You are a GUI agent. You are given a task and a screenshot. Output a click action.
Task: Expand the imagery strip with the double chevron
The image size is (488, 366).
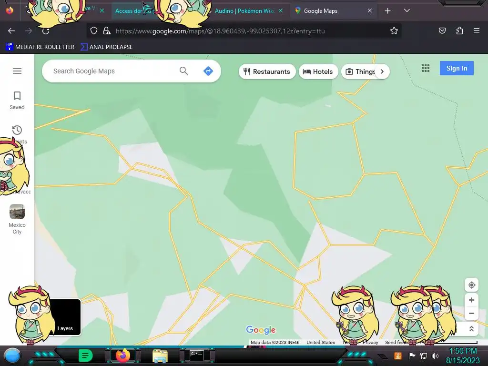pos(471,329)
